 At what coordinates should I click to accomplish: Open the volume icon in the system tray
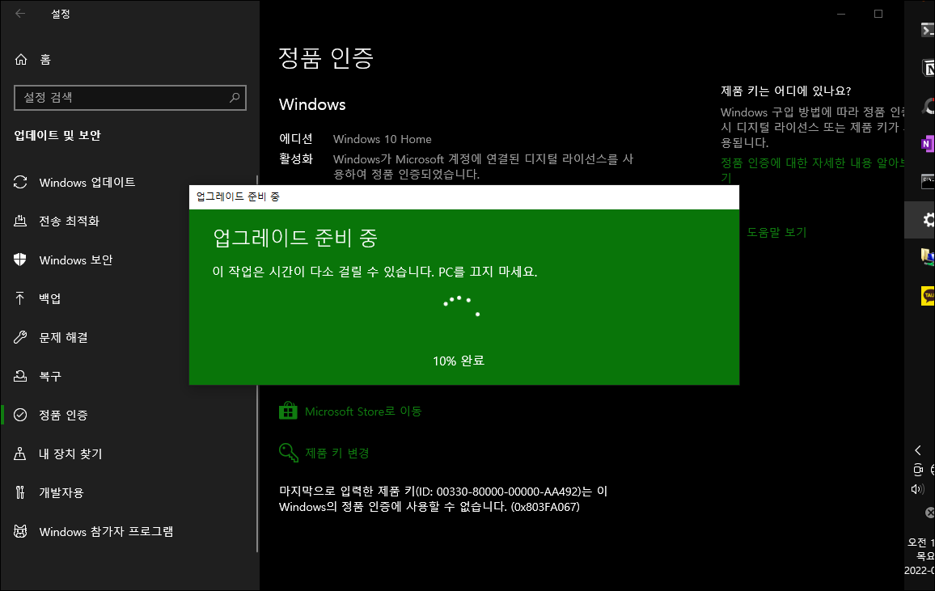click(919, 488)
